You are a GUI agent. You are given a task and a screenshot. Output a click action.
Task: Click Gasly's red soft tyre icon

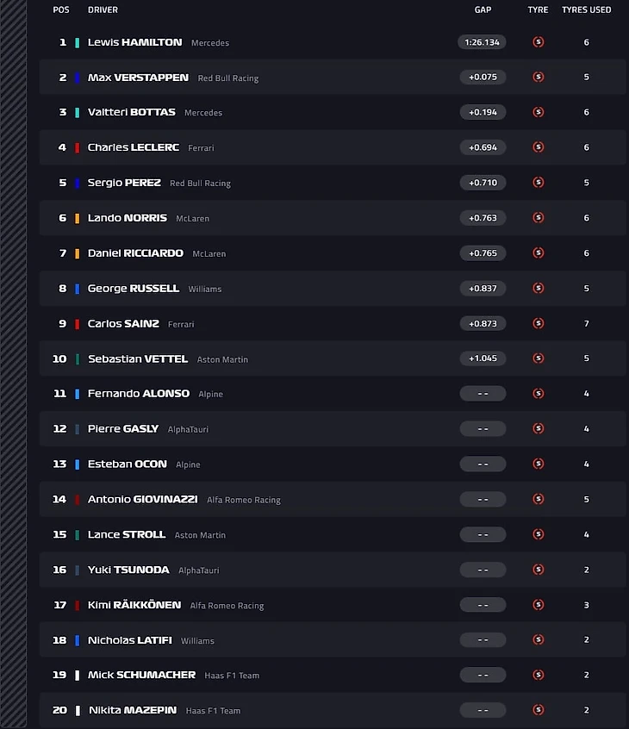(539, 429)
